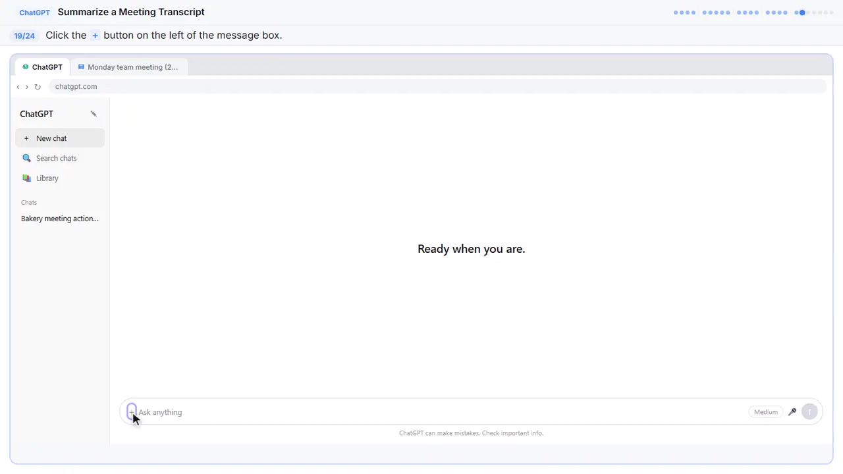Click the plus attach button in message box

coord(132,412)
